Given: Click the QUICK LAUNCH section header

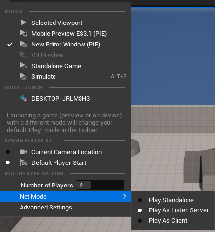Looking at the screenshot, I should [24, 88].
